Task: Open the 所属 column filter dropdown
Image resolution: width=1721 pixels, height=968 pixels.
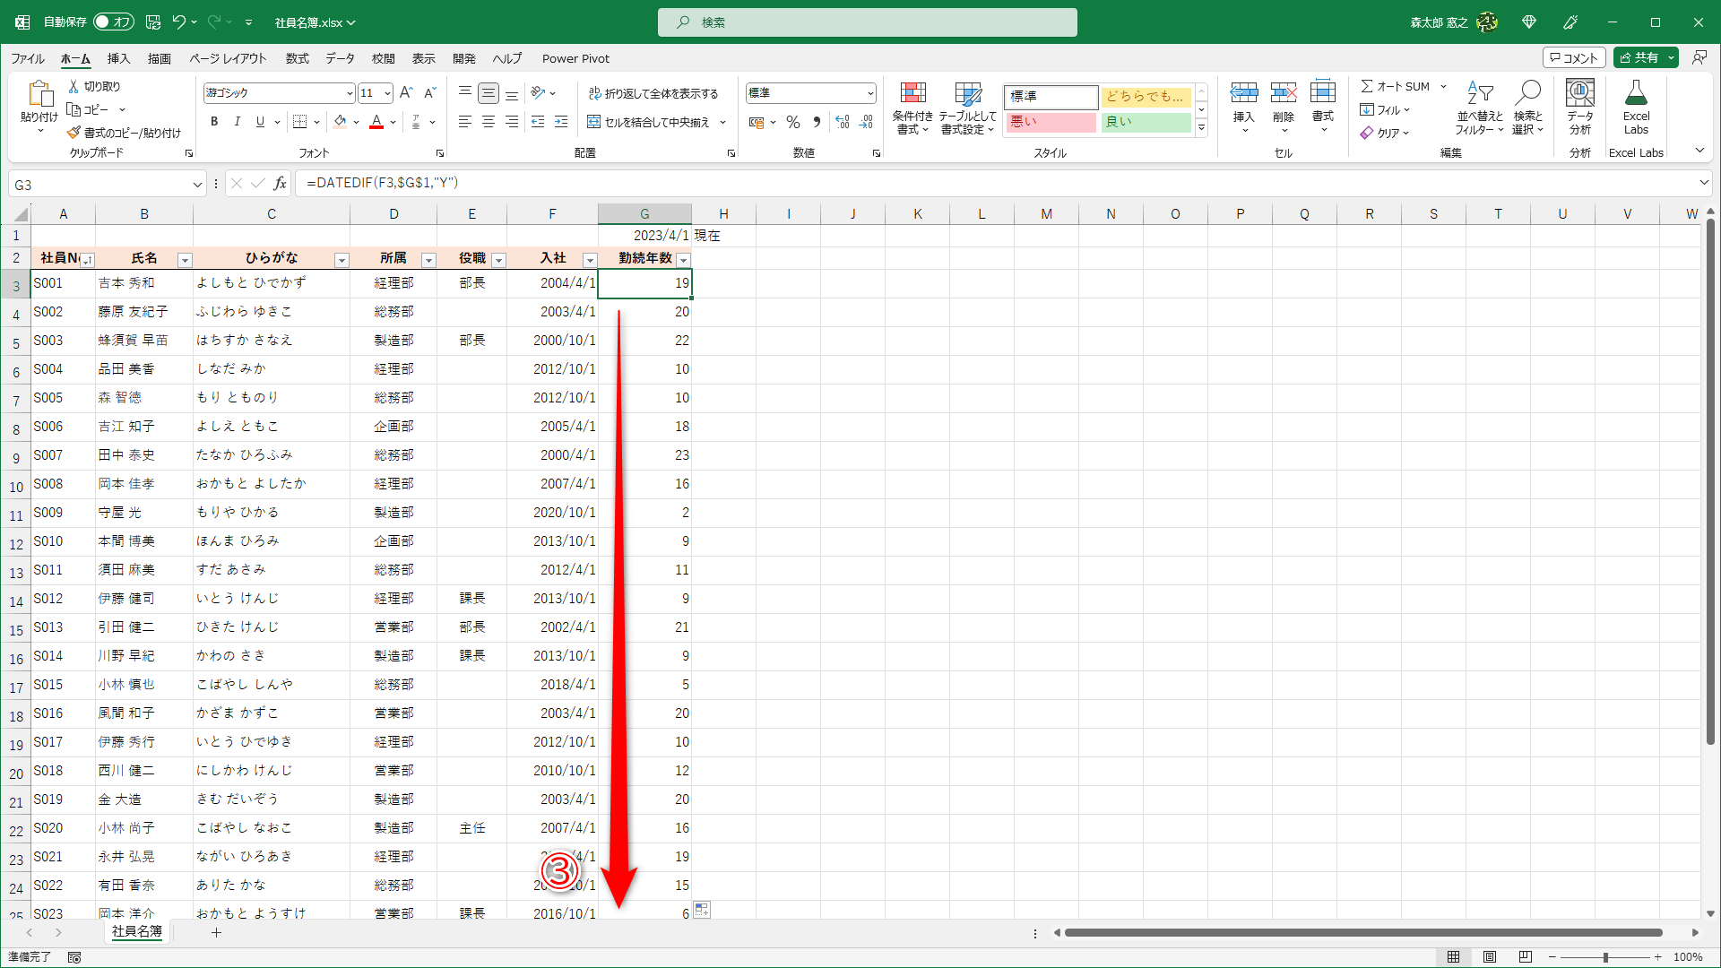Action: (x=428, y=260)
